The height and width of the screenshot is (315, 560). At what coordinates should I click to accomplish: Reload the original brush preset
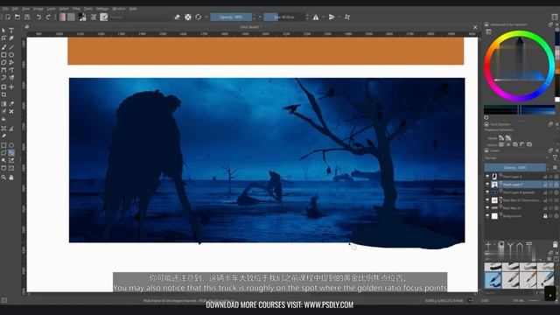tap(199, 17)
